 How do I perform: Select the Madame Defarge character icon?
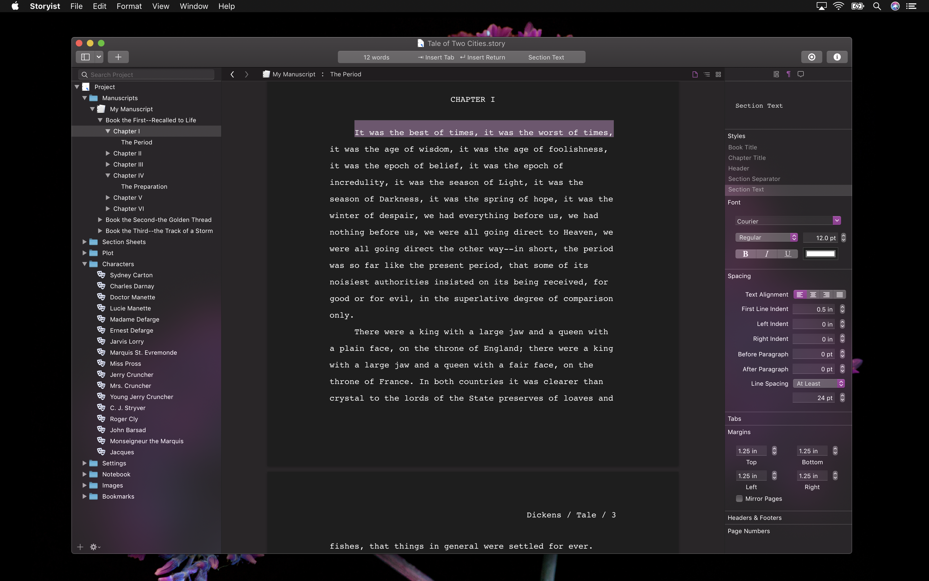[x=101, y=319]
